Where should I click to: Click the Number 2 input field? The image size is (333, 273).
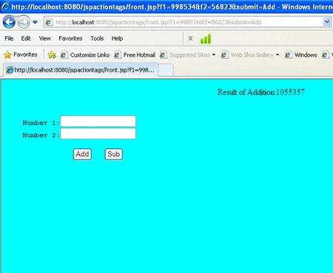(98, 134)
